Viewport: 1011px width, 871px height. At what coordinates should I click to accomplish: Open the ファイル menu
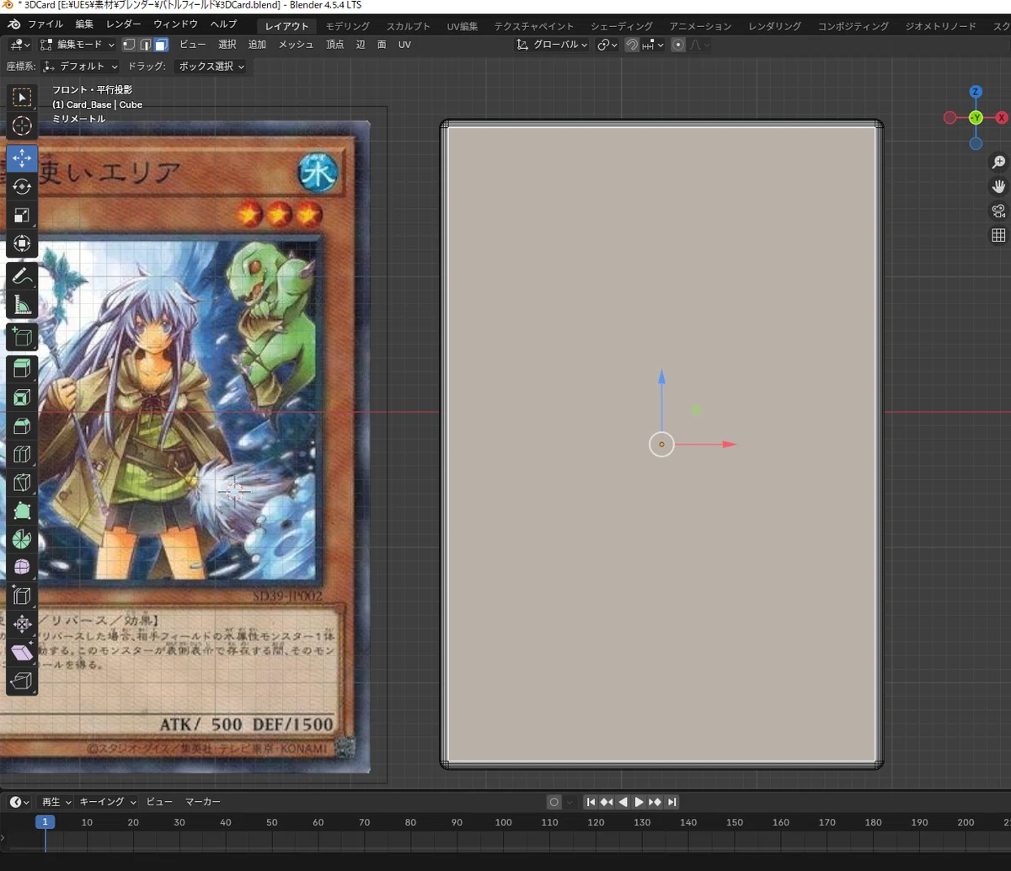[45, 24]
